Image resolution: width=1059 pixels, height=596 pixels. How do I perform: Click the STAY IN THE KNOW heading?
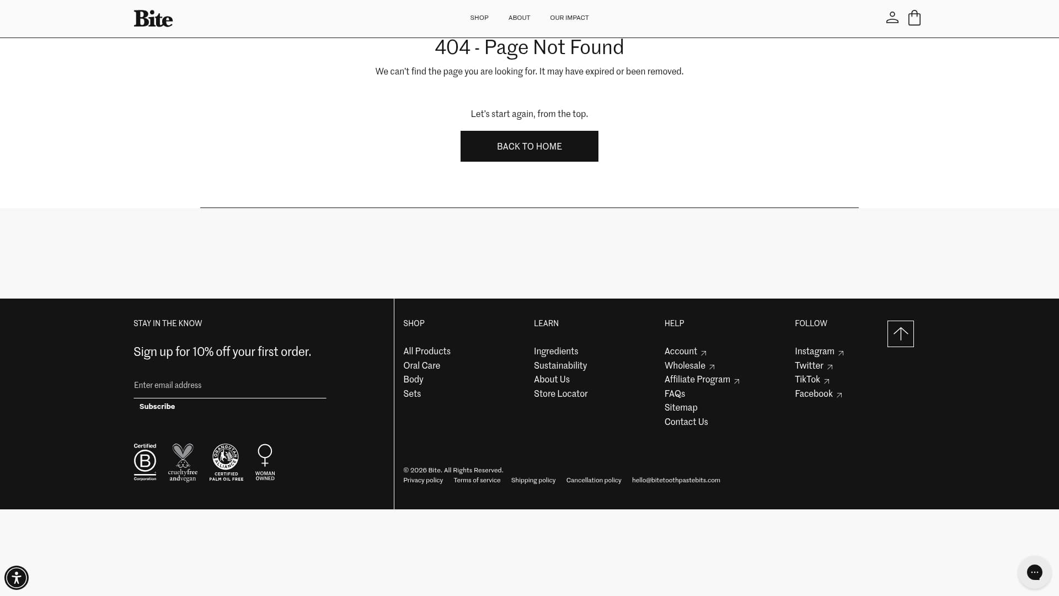pyautogui.click(x=168, y=323)
